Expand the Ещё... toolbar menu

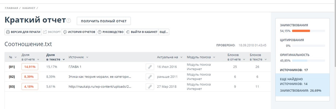tap(164, 32)
